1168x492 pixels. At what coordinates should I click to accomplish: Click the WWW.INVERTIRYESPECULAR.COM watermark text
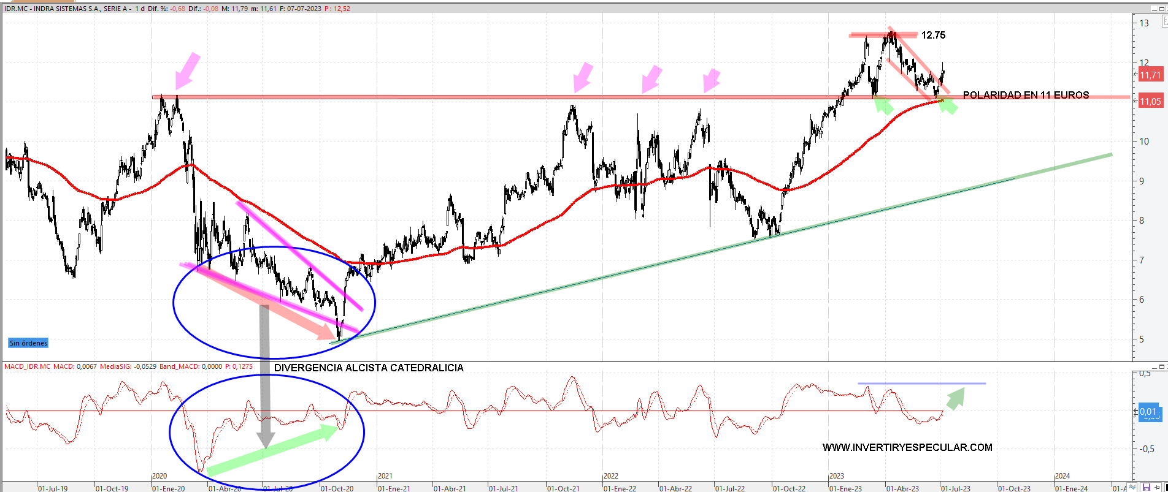(907, 447)
